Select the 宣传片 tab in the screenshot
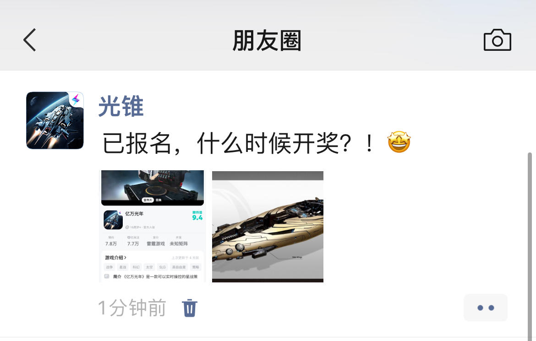The image size is (536, 341). (x=148, y=200)
